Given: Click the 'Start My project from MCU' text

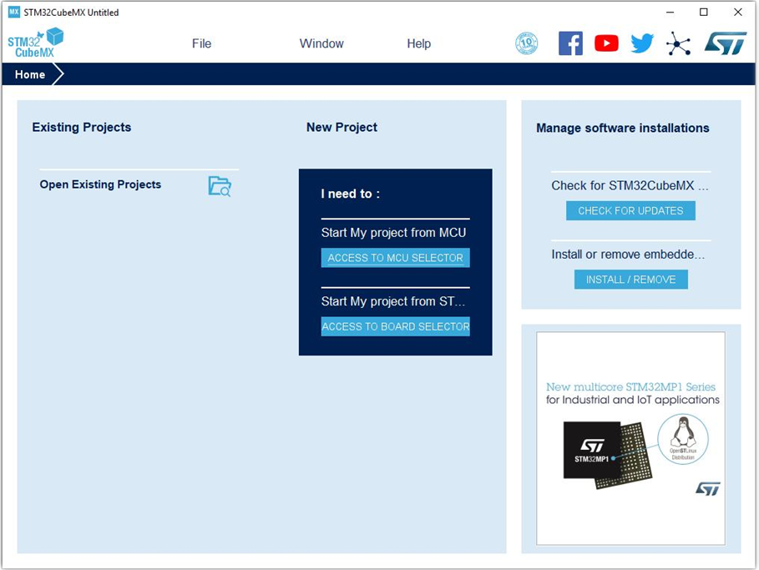Looking at the screenshot, I should (x=393, y=233).
